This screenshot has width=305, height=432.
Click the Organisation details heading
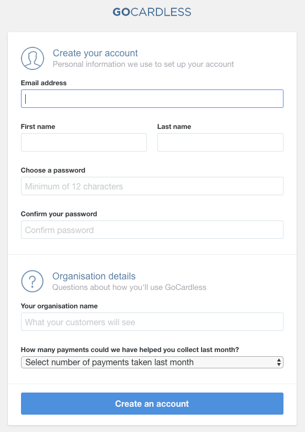click(93, 276)
